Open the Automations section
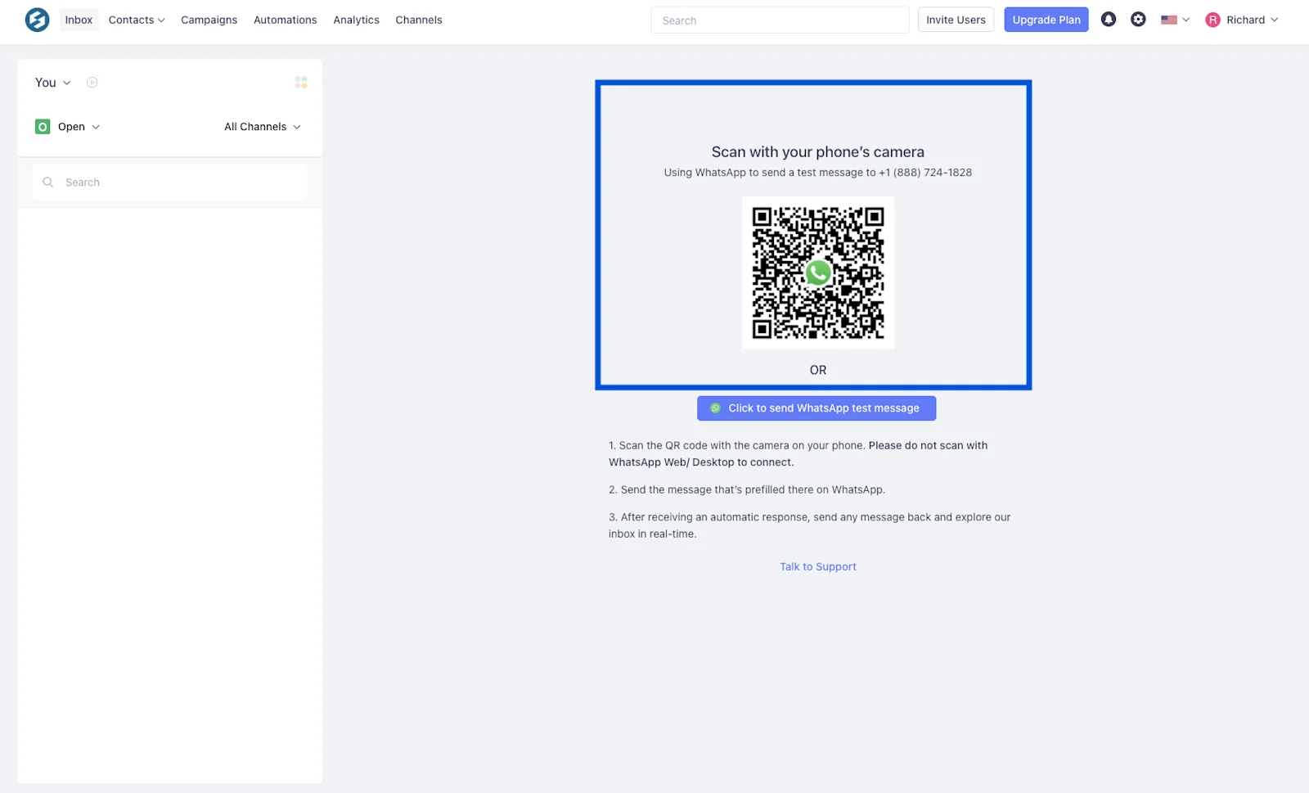This screenshot has width=1309, height=793. 285,20
